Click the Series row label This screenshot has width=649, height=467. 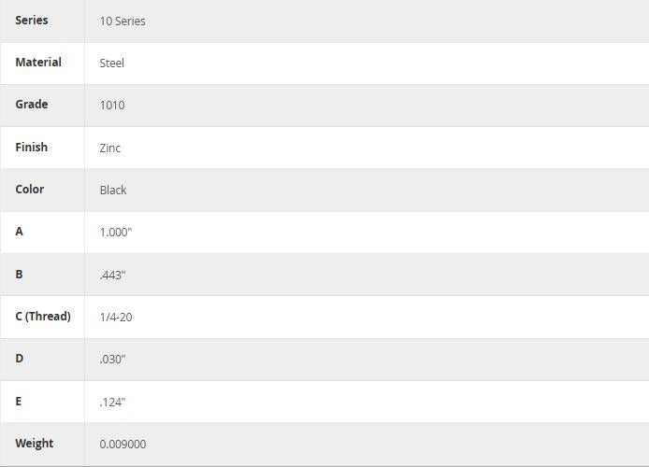[x=32, y=20]
